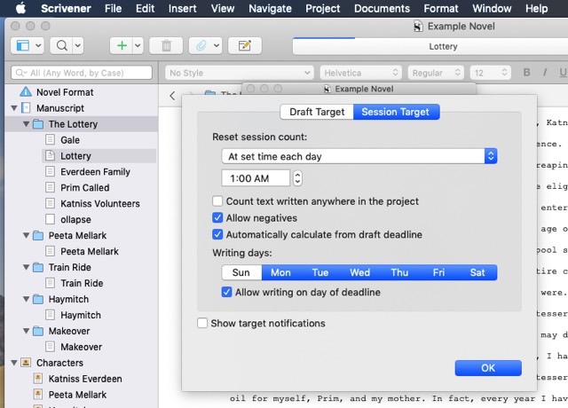Viewport: 568px width, 408px height.
Task: Open the Format menu
Action: coord(441,8)
